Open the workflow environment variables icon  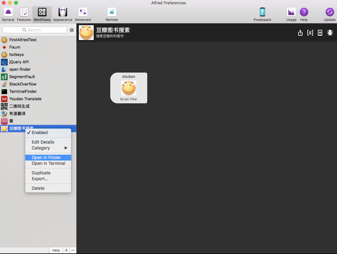click(x=310, y=33)
